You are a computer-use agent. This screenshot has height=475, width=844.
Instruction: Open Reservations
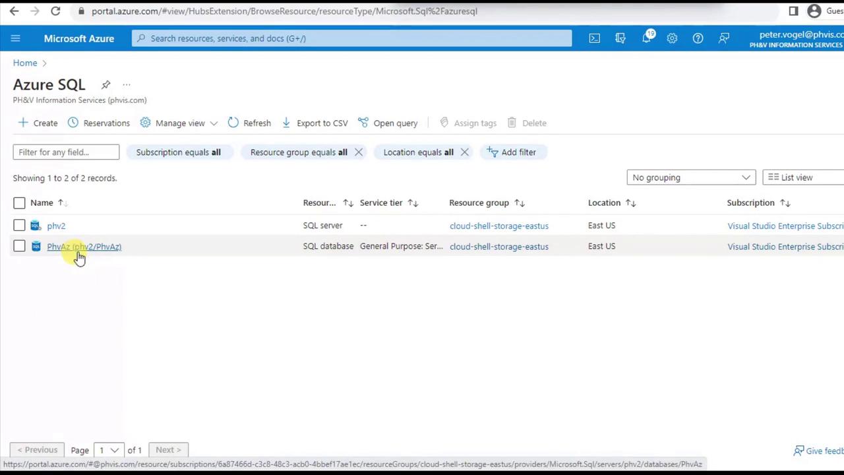98,123
